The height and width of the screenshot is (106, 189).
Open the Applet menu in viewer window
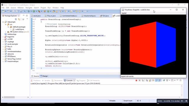pos(124,13)
